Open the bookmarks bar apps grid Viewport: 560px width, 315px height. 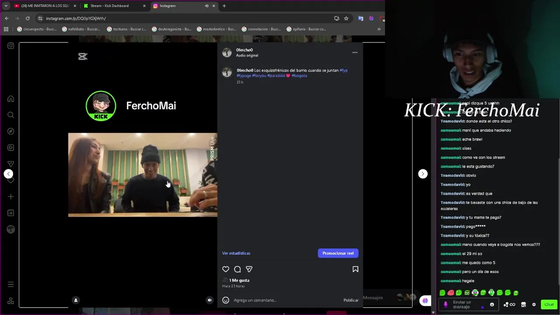point(6,29)
